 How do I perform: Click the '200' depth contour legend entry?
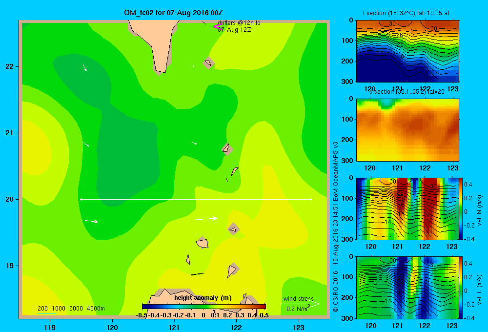(x=42, y=309)
